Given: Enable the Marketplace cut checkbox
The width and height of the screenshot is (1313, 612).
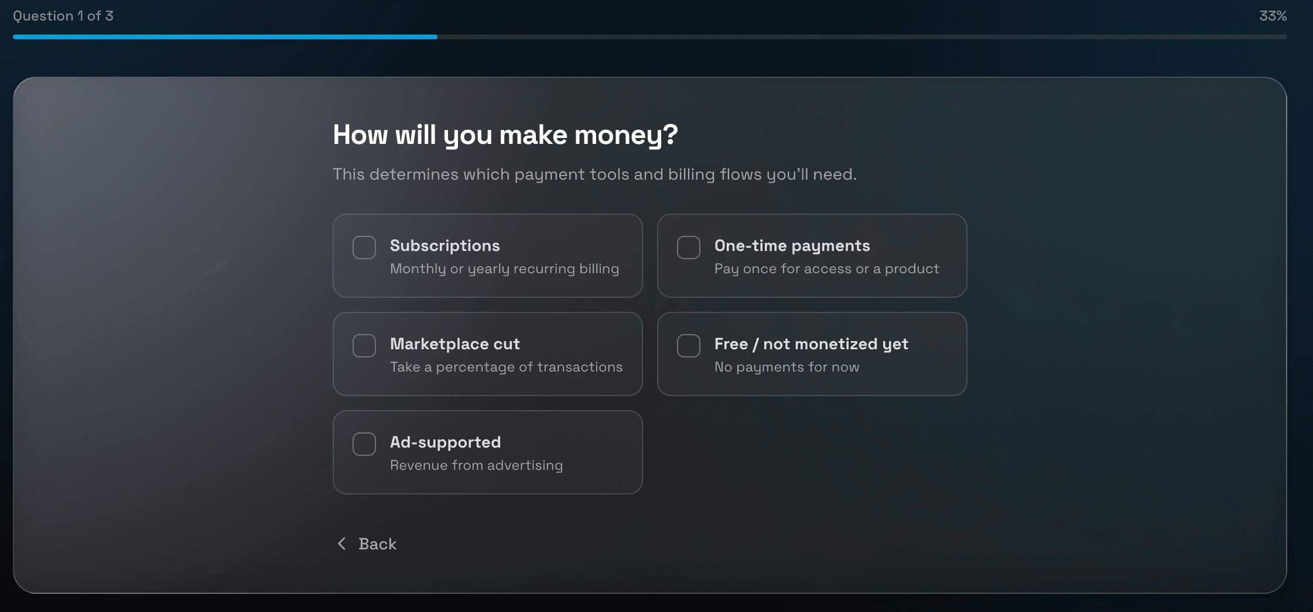Looking at the screenshot, I should [x=364, y=346].
